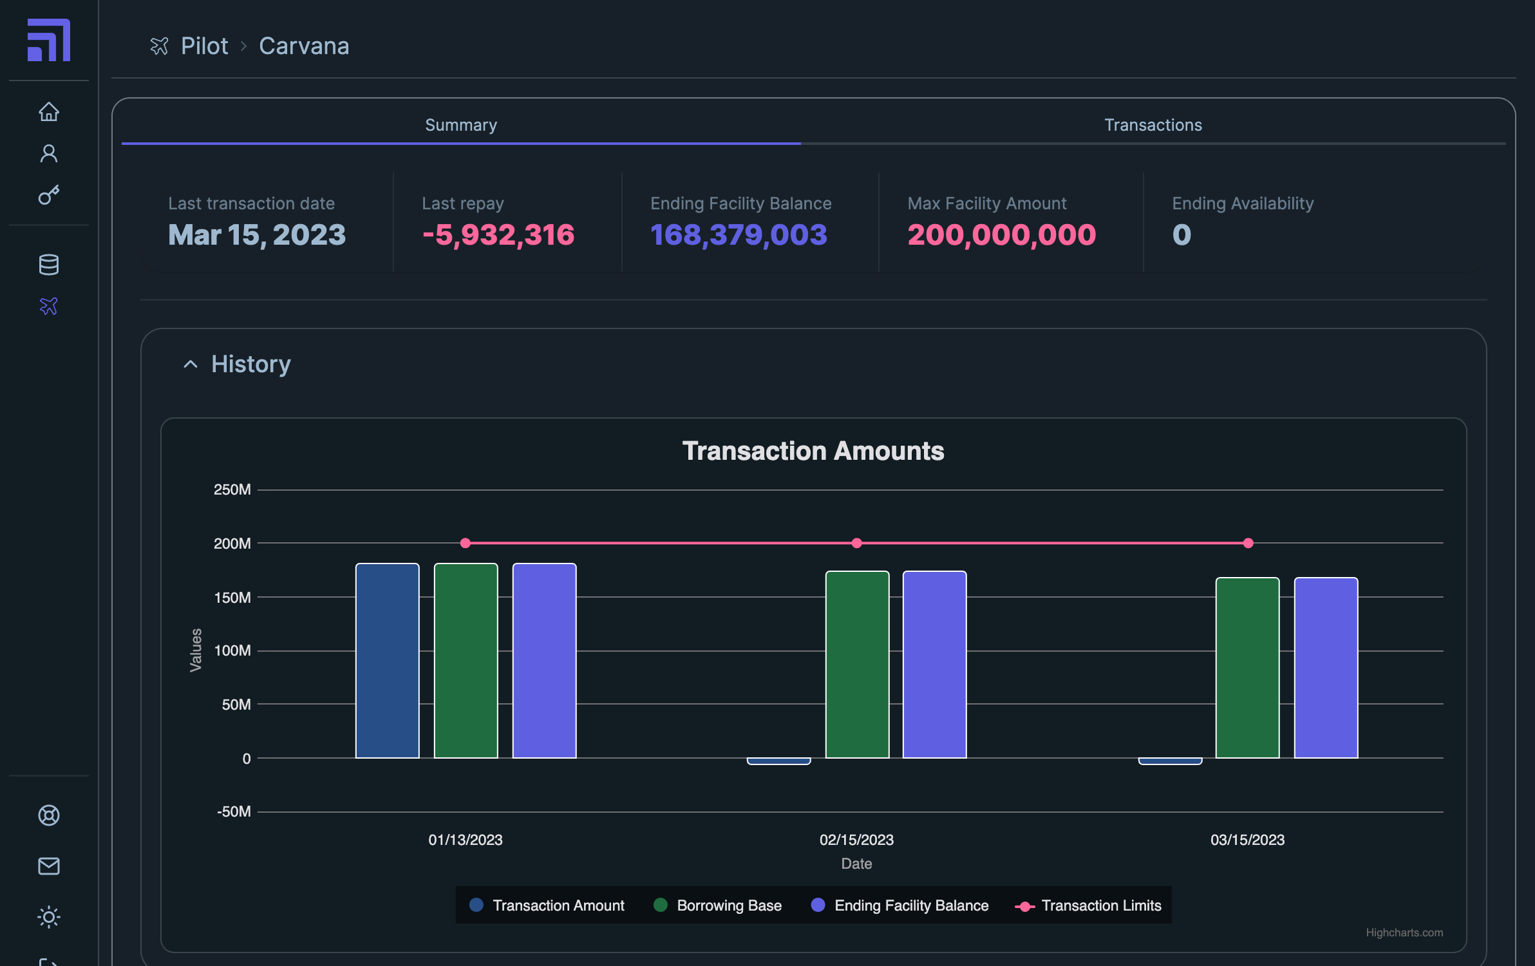
Task: Select the Pilot airplane sidebar icon
Action: [x=49, y=306]
